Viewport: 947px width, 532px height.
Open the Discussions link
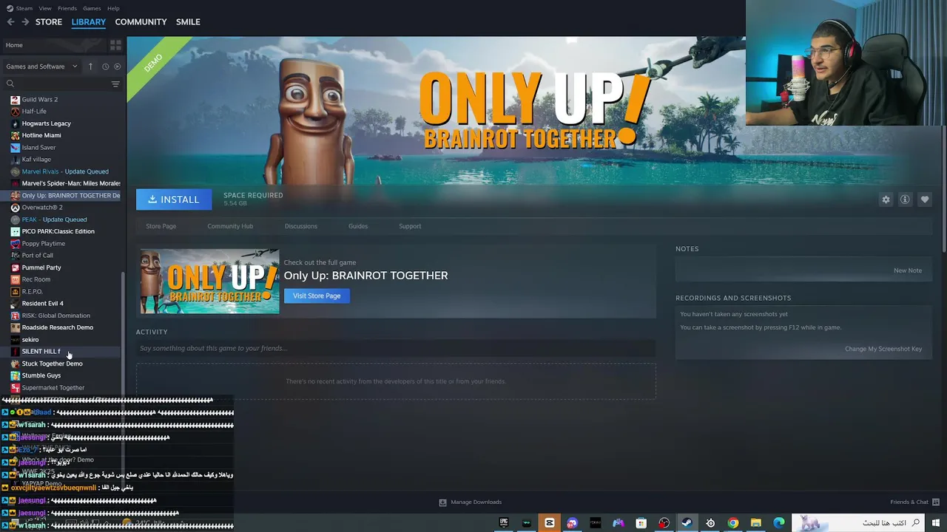click(x=301, y=226)
